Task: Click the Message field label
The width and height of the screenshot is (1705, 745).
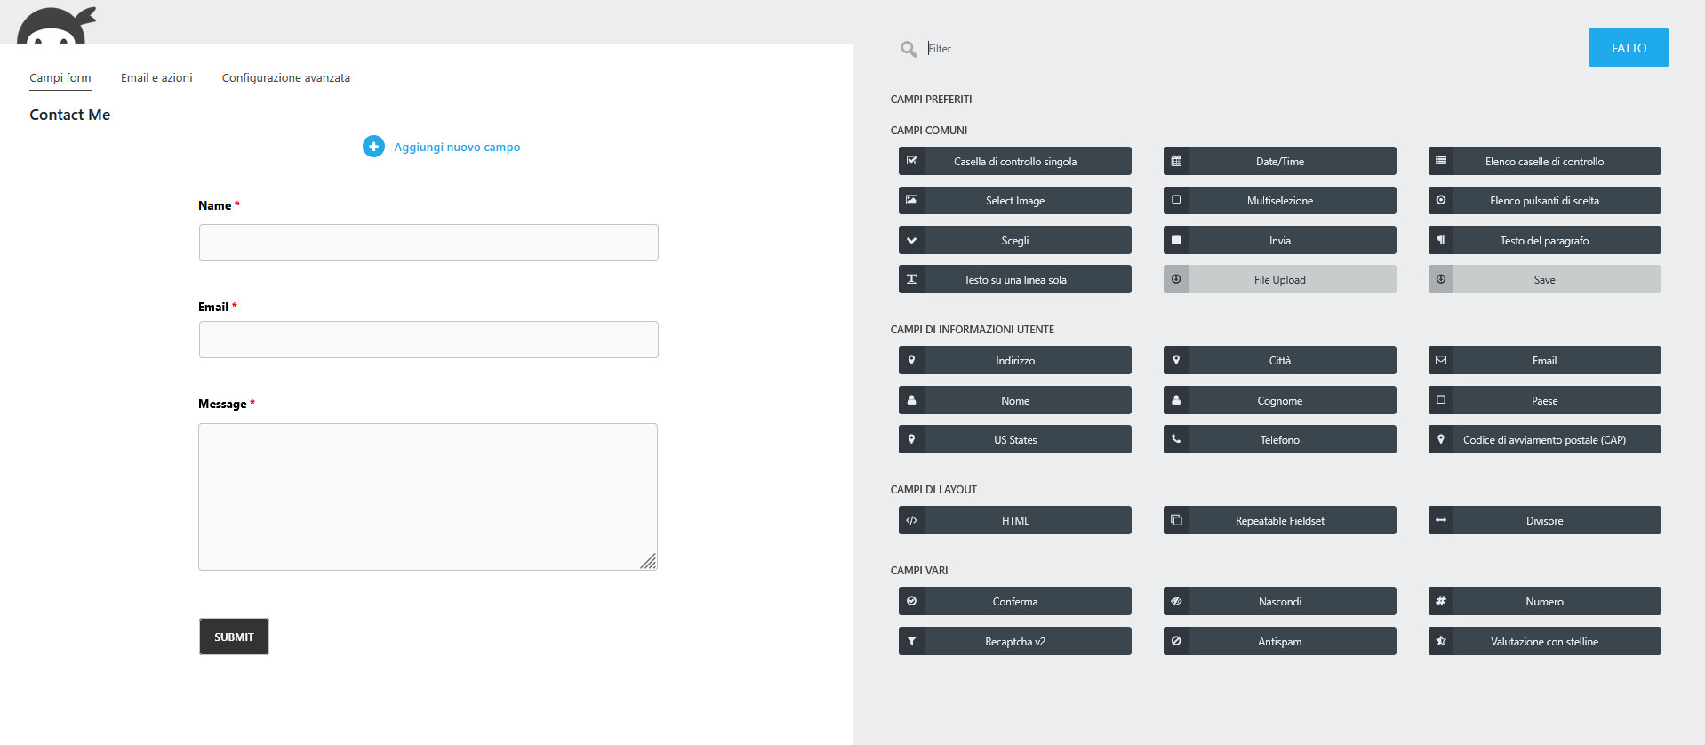Action: pos(222,404)
